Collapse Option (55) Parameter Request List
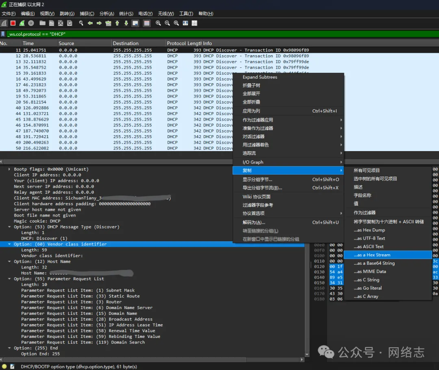The height and width of the screenshot is (370, 439). (10, 279)
